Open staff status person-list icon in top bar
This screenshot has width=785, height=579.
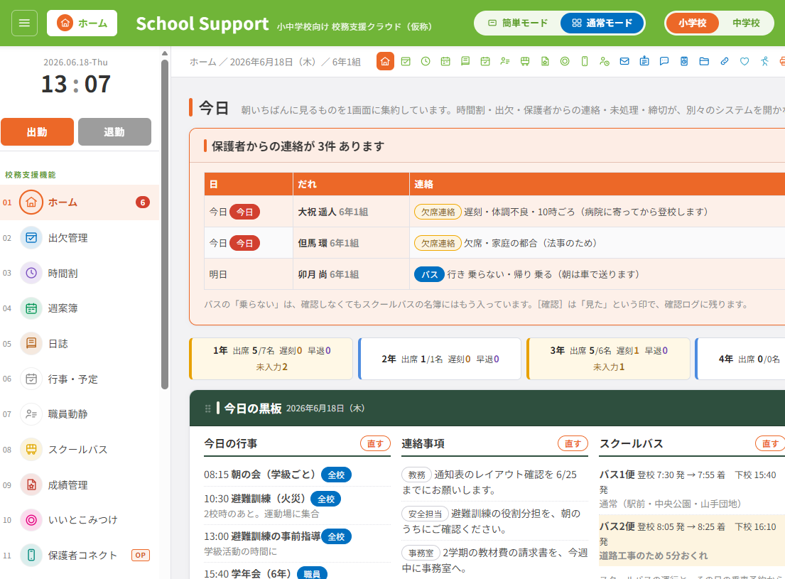click(504, 61)
